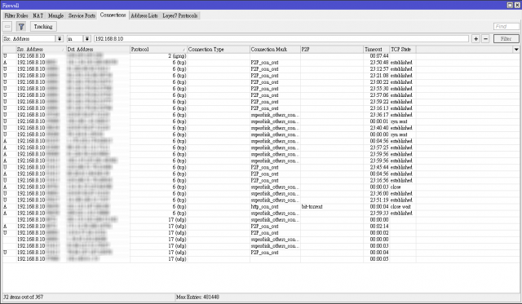Apply filter with the Filter button
522x304 pixels.
[506, 39]
